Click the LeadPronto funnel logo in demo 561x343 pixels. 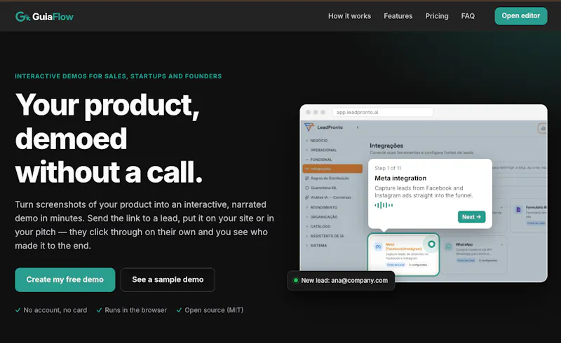pos(309,127)
